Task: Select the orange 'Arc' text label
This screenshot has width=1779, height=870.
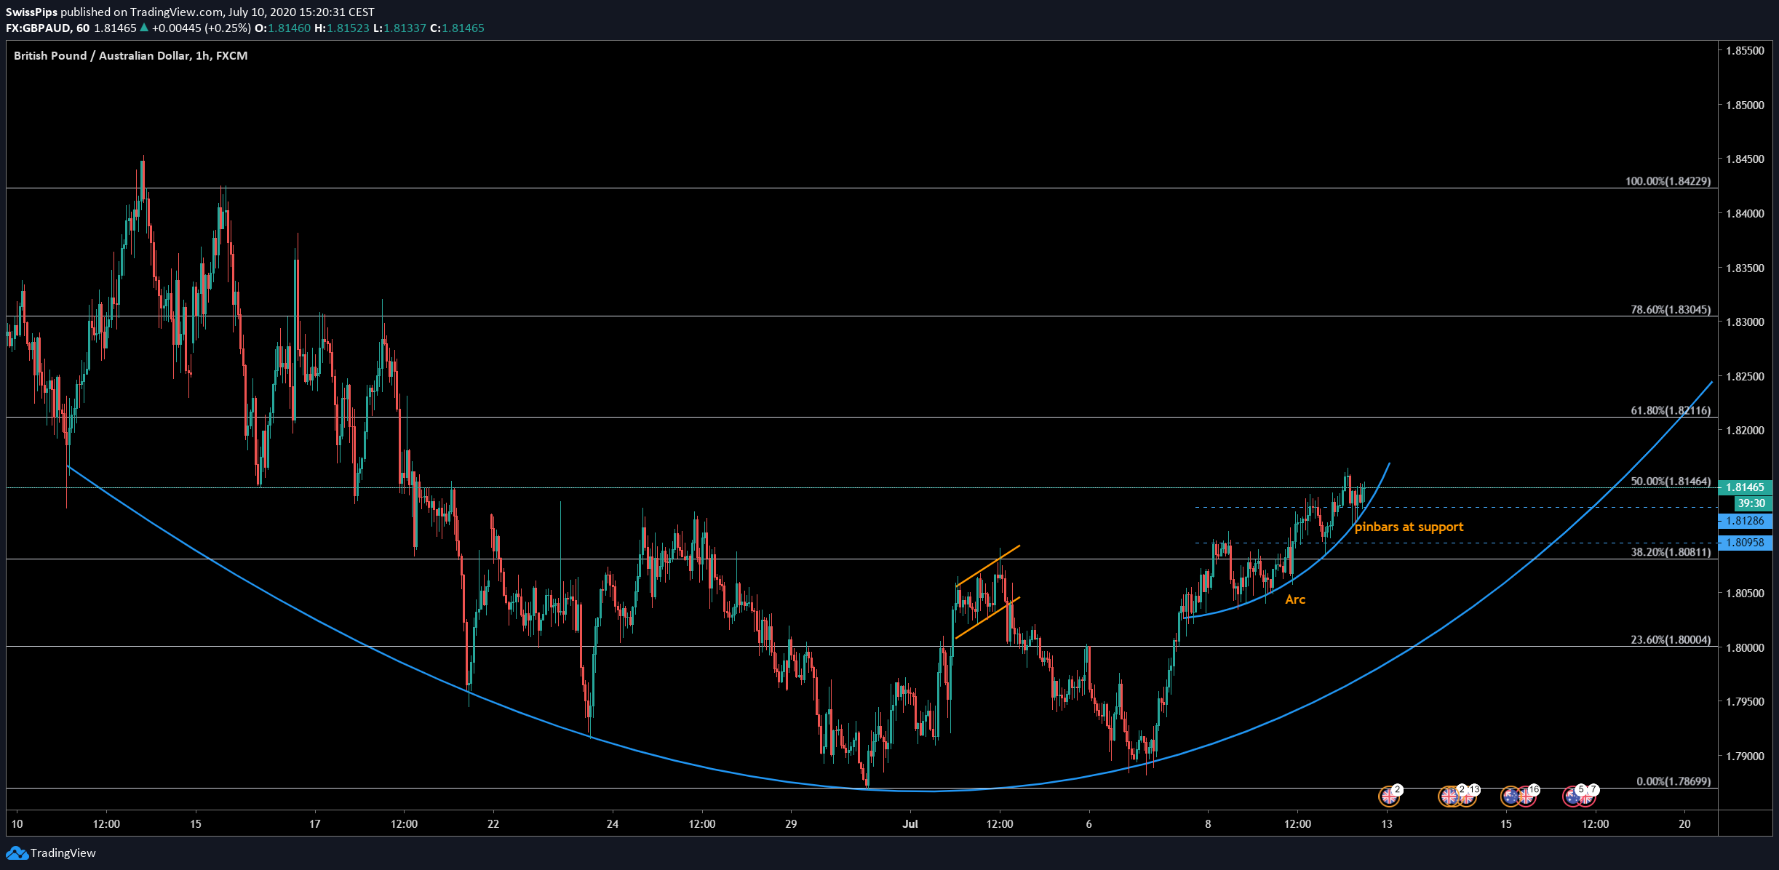Action: (1295, 599)
